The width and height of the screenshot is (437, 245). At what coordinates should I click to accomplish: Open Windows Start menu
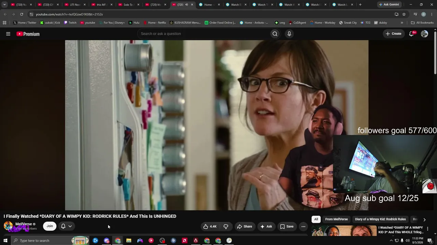(5, 241)
